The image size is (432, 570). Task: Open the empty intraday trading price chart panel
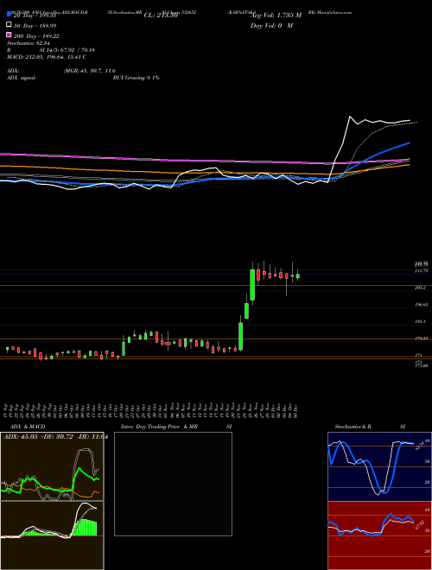coord(173,484)
